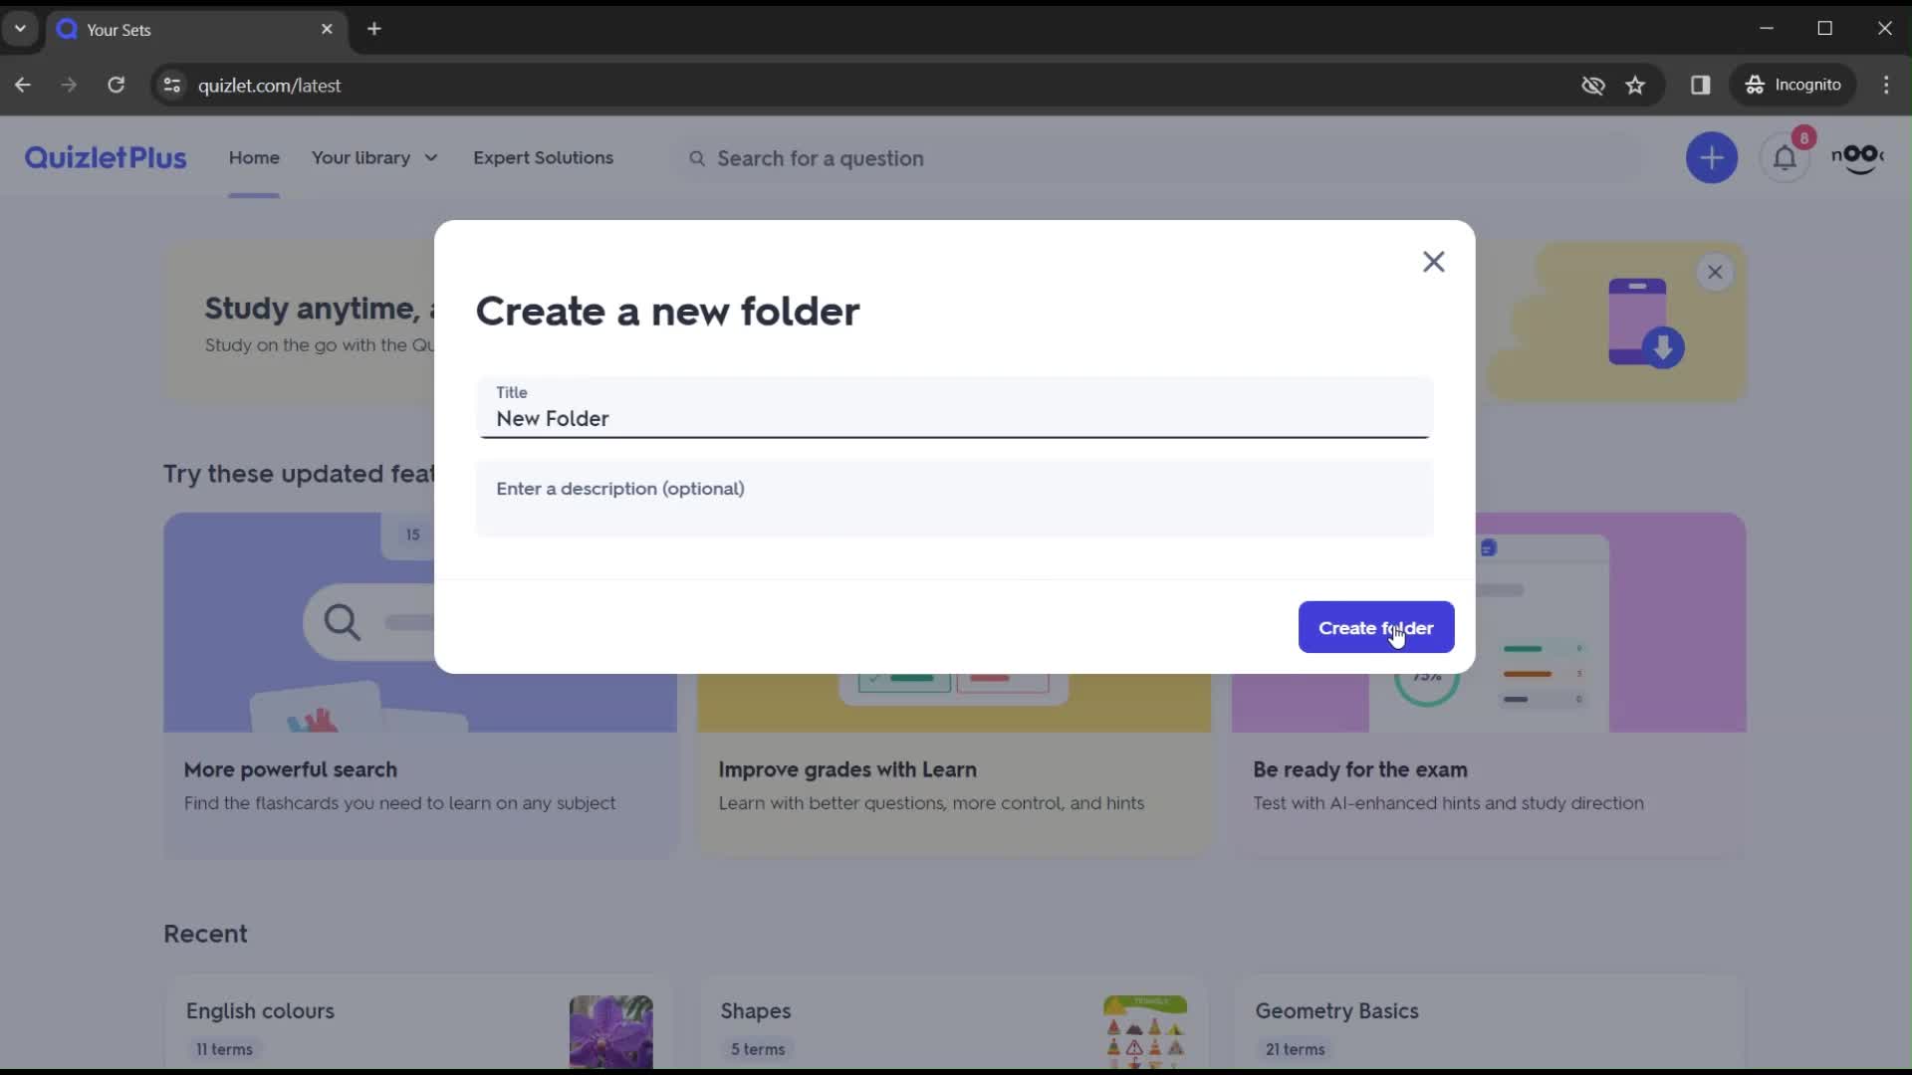Image resolution: width=1912 pixels, height=1075 pixels.
Task: Click the QuizletPlus logo icon
Action: (105, 157)
